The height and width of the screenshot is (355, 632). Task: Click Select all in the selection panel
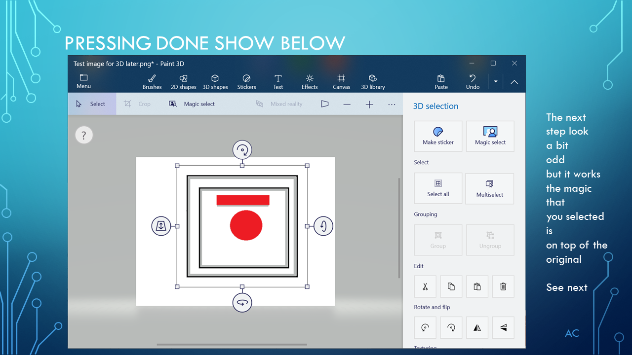438,188
